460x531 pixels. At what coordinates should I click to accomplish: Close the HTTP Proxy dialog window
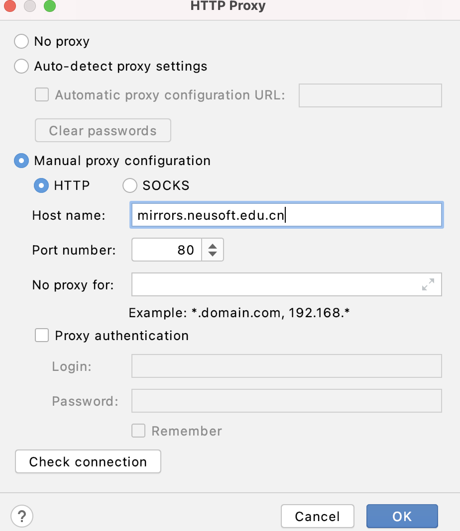pos(10,6)
